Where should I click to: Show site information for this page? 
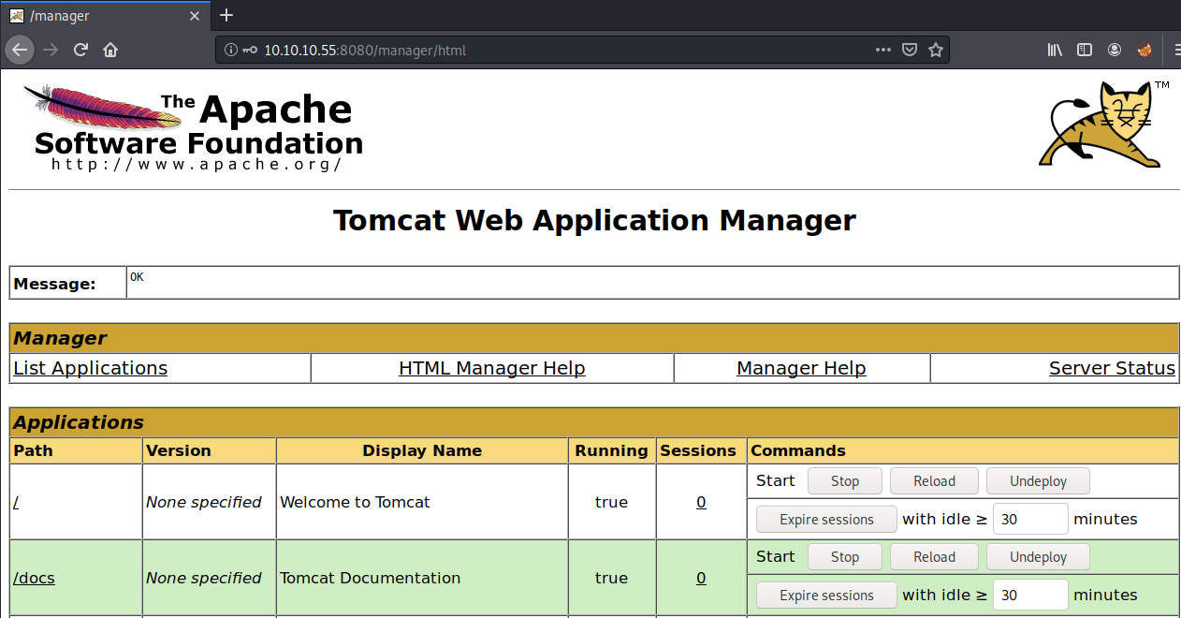pyautogui.click(x=230, y=50)
